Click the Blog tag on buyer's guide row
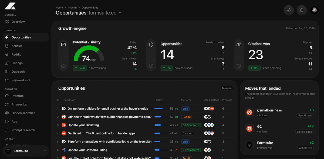 coord(185,109)
